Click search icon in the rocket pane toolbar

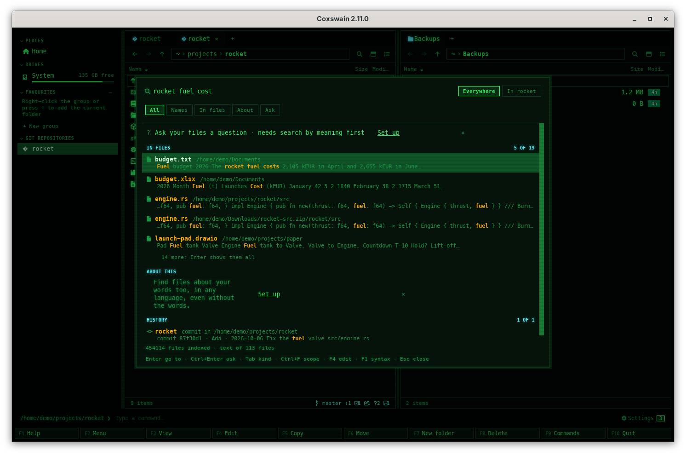point(360,54)
